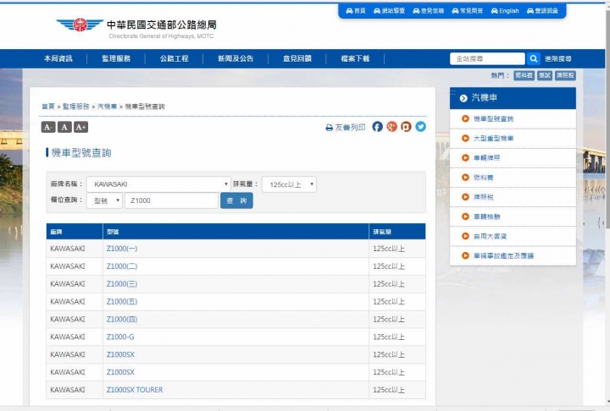This screenshot has height=411, width=610.
Task: Go to 首頁 in the top utility bar
Action: pos(356,11)
